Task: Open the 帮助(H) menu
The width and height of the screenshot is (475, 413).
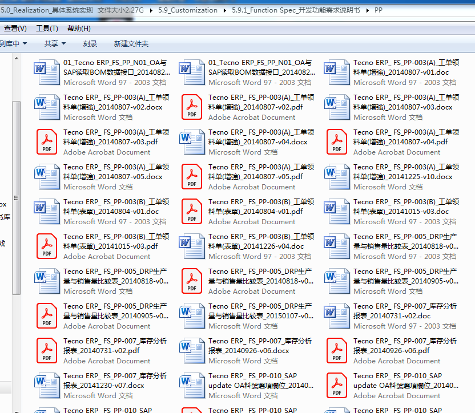Action: tap(79, 29)
